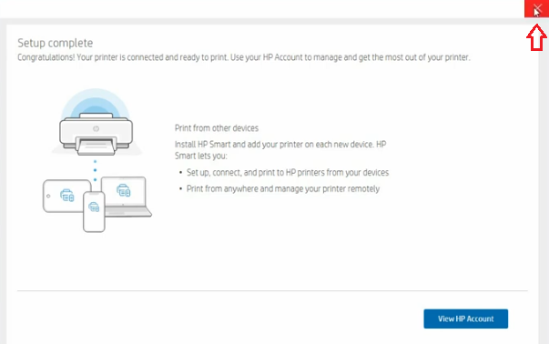Click the 'Congratulations! Your printer is connected' sentence

click(x=244, y=57)
